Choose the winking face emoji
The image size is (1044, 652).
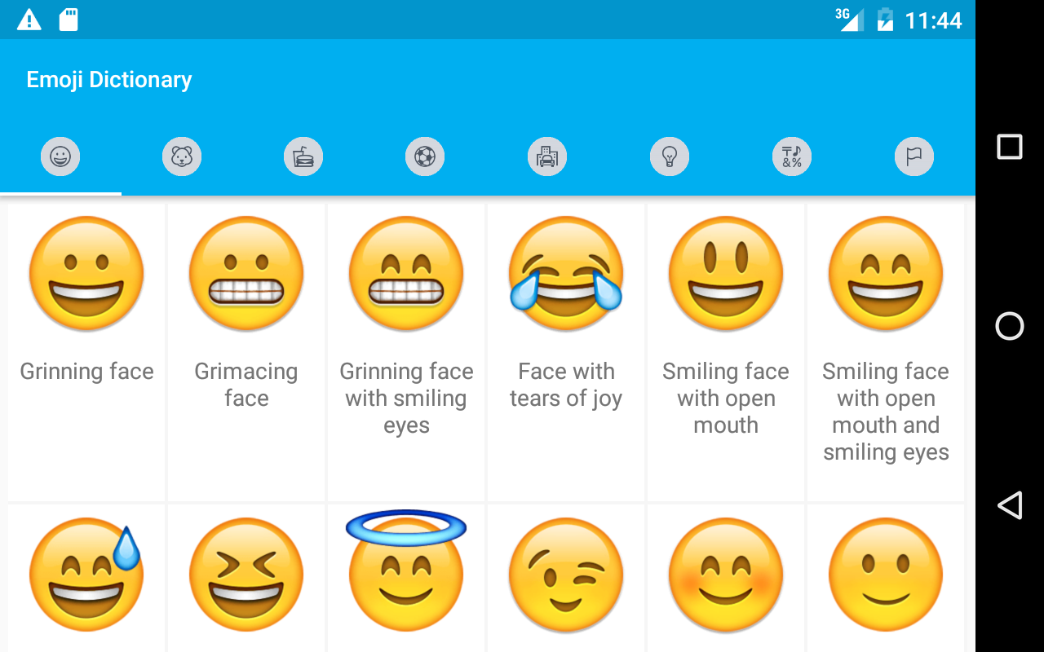(566, 578)
